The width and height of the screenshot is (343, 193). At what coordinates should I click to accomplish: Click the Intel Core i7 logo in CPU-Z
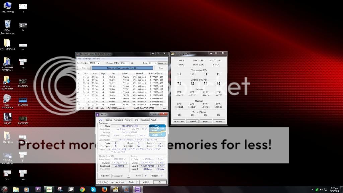pyautogui.click(x=157, y=130)
